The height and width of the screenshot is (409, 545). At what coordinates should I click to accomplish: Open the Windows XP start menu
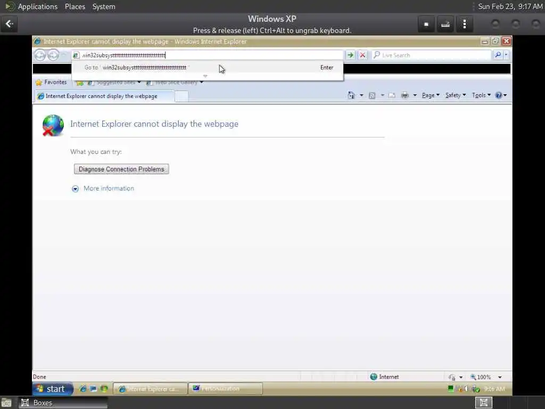(53, 389)
